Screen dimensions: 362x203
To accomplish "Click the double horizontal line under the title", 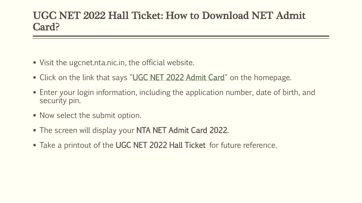I will (181, 37).
